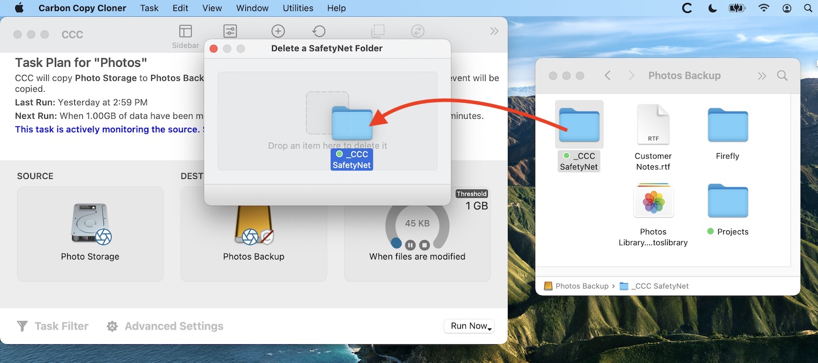Screen dimensions: 818x363
Task: Toggle Do Not Disturb moon icon
Action: click(x=712, y=8)
